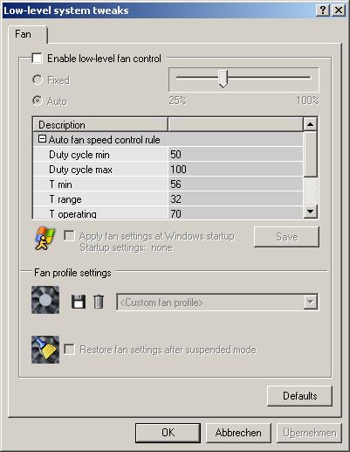
Task: Select the Auto radio button
Action: click(38, 101)
